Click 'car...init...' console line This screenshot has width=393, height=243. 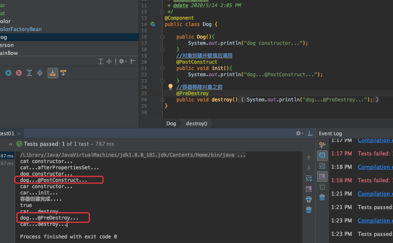(39, 193)
